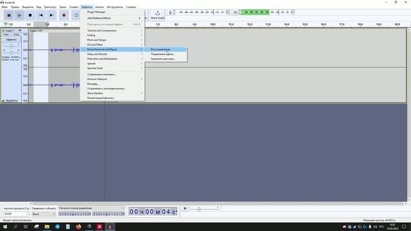The width and height of the screenshot is (411, 231).
Task: Click the green Play button
Action: click(x=19, y=15)
